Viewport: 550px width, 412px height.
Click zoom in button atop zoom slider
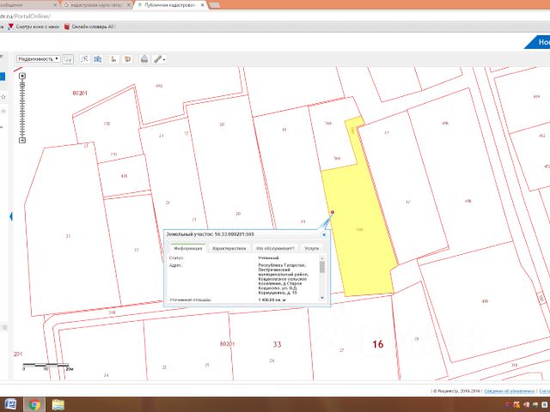pyautogui.click(x=22, y=76)
